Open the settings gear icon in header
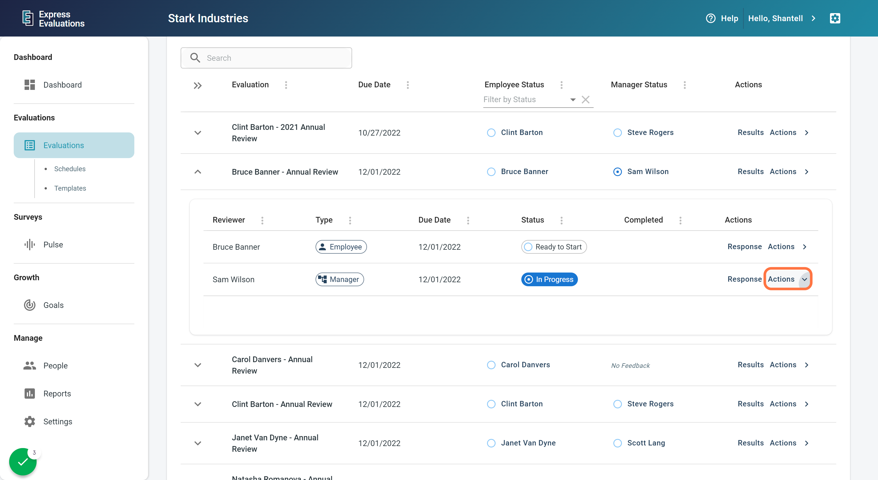Image resolution: width=878 pixels, height=480 pixels. point(835,18)
